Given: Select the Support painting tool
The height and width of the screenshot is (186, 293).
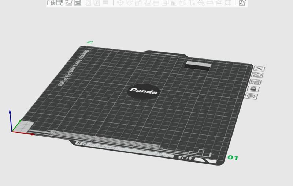Looking at the screenshot, I should point(174,3).
